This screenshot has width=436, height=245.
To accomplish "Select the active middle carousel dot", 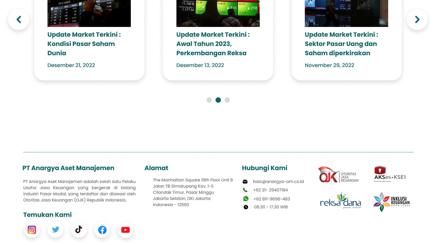I will (218, 100).
